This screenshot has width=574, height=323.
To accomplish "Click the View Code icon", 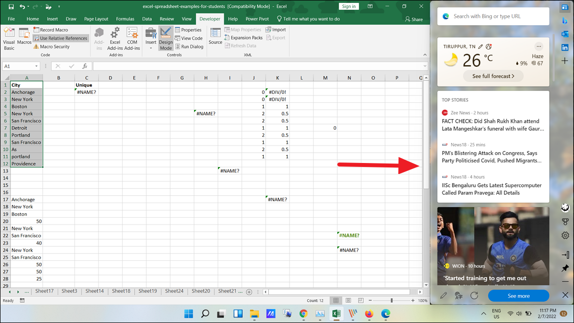I will [189, 38].
